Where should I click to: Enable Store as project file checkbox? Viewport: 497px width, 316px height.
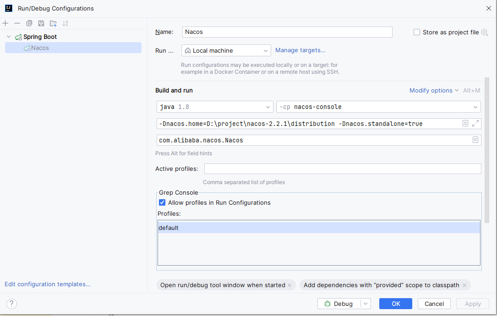[x=417, y=32]
